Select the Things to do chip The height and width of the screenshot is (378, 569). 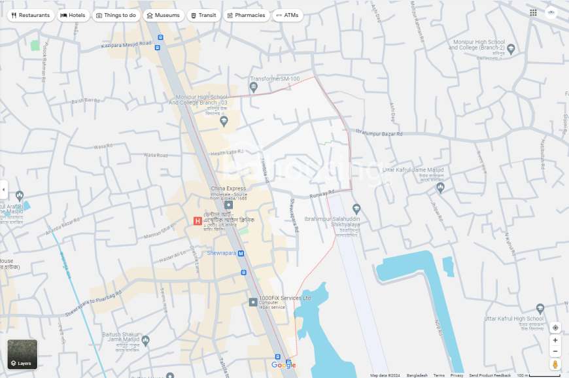(116, 15)
